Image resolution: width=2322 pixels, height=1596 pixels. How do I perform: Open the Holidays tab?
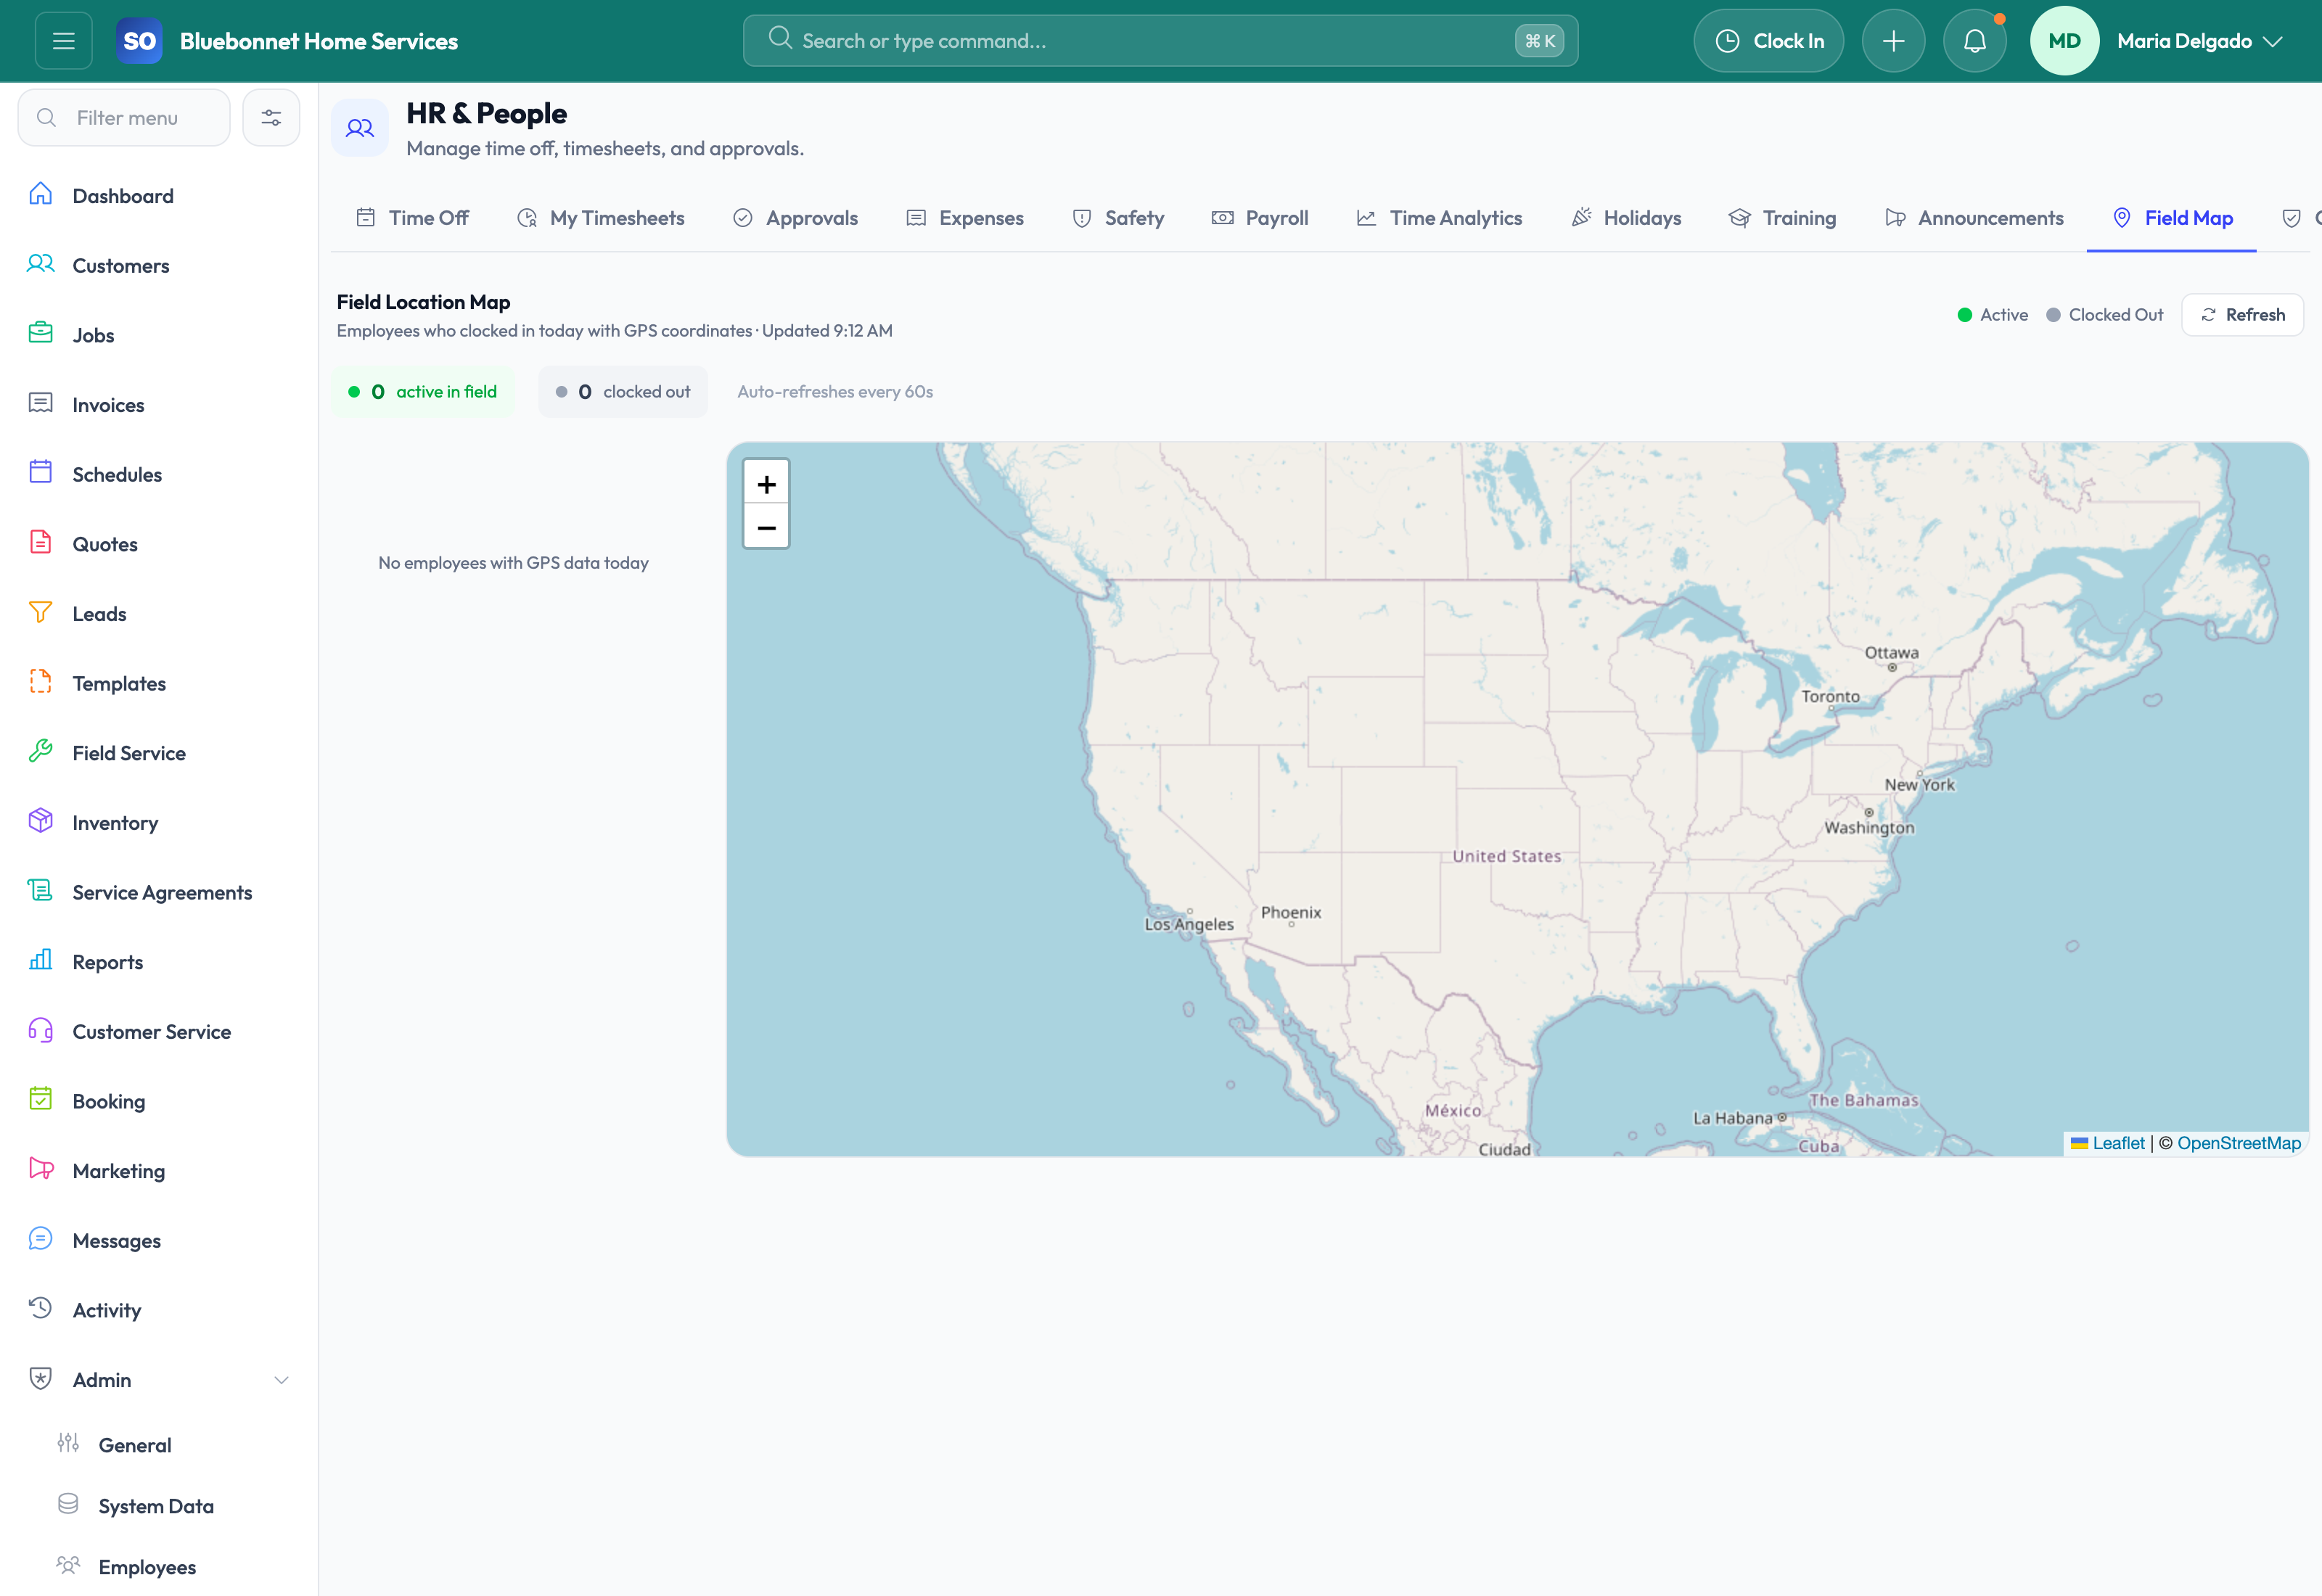pos(1626,218)
